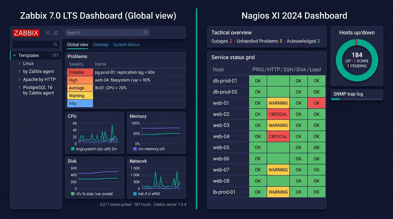Click web-04 HTTP CRITICAL cell
The image size is (393, 219).
[278, 137]
